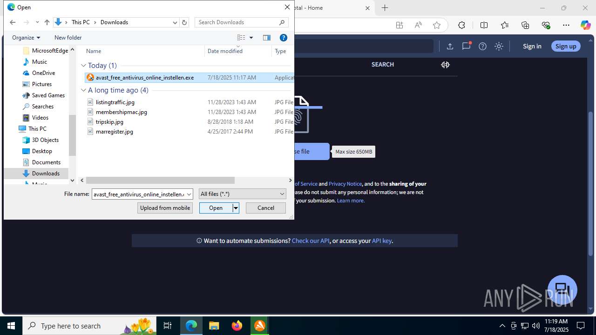Launch Firefox from the taskbar
The width and height of the screenshot is (596, 335).
click(x=237, y=326)
